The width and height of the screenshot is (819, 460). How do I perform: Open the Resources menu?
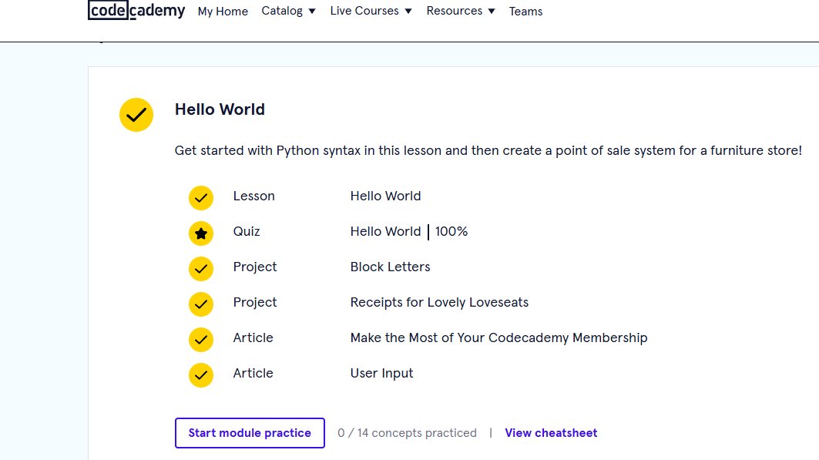tap(461, 11)
